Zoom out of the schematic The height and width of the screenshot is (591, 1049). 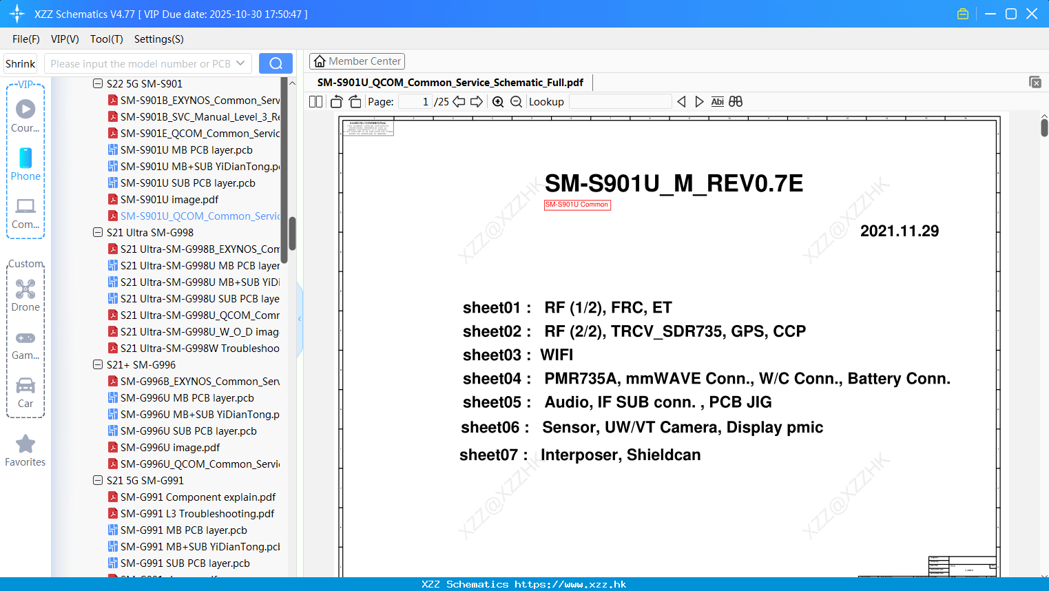tap(516, 101)
